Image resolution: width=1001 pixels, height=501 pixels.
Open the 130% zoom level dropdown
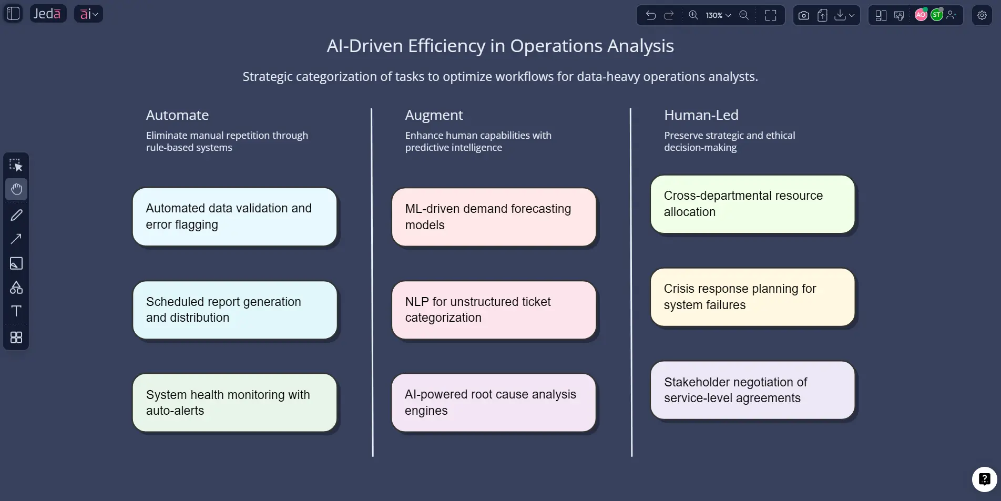pyautogui.click(x=718, y=15)
